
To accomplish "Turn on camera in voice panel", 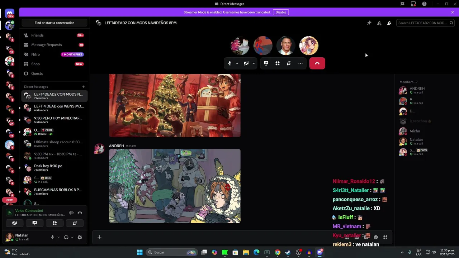I will [14, 223].
